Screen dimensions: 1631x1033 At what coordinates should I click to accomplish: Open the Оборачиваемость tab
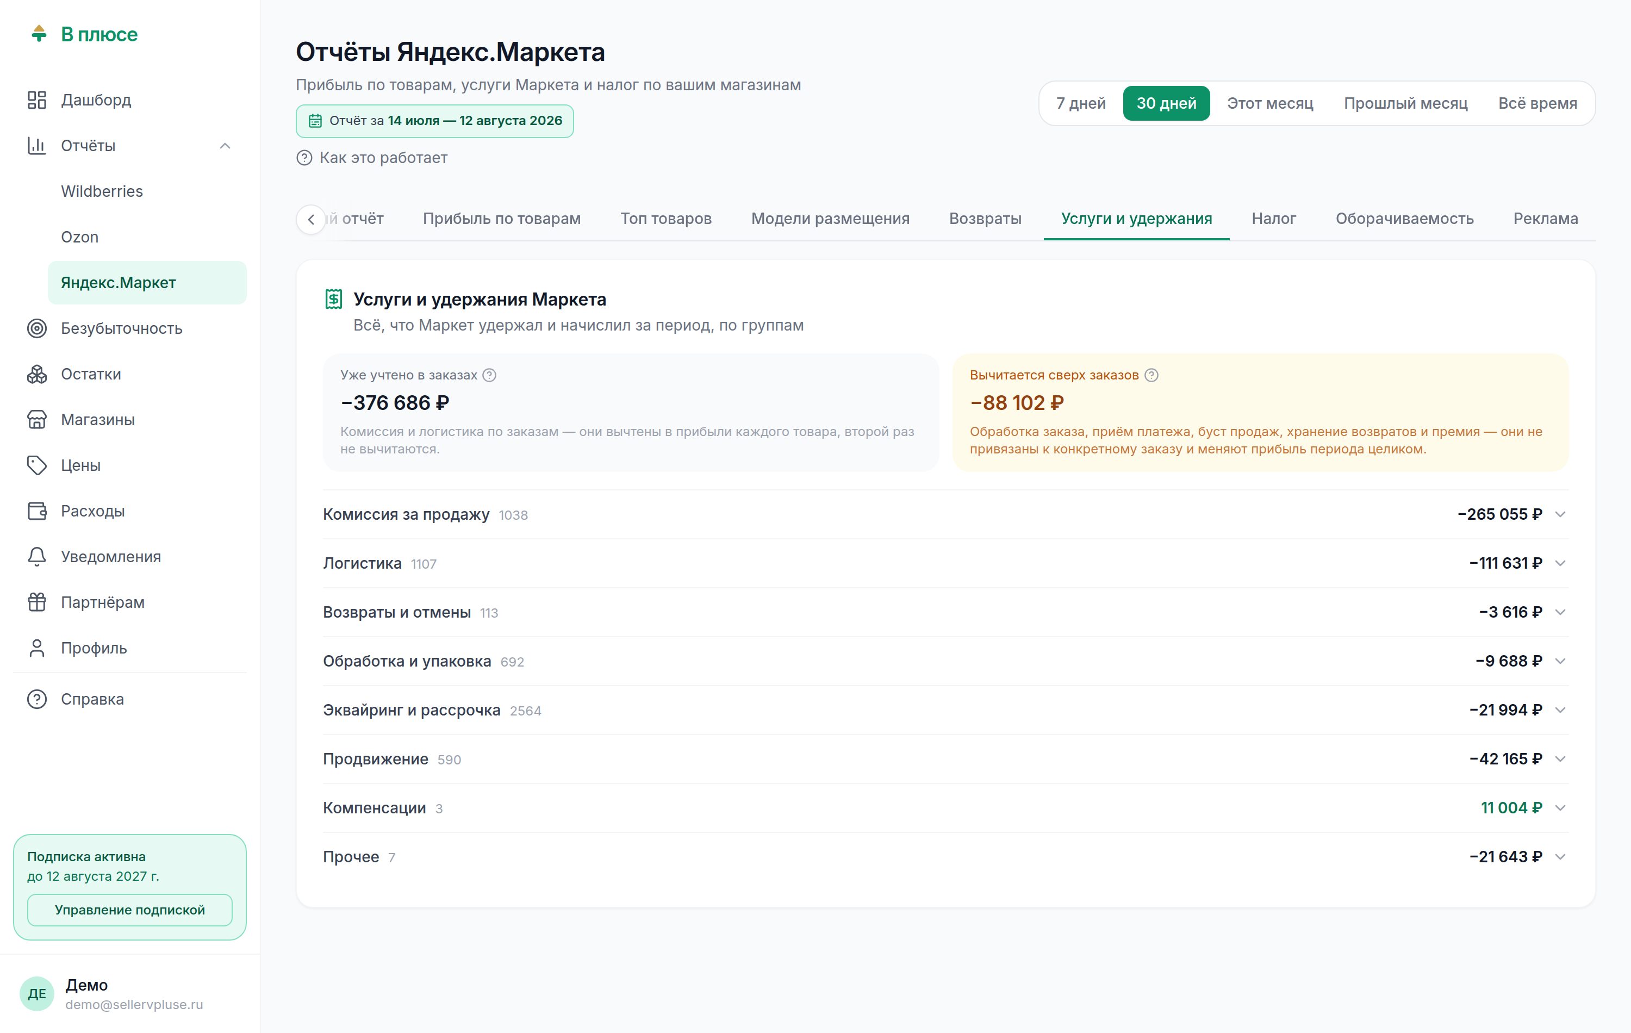point(1404,219)
